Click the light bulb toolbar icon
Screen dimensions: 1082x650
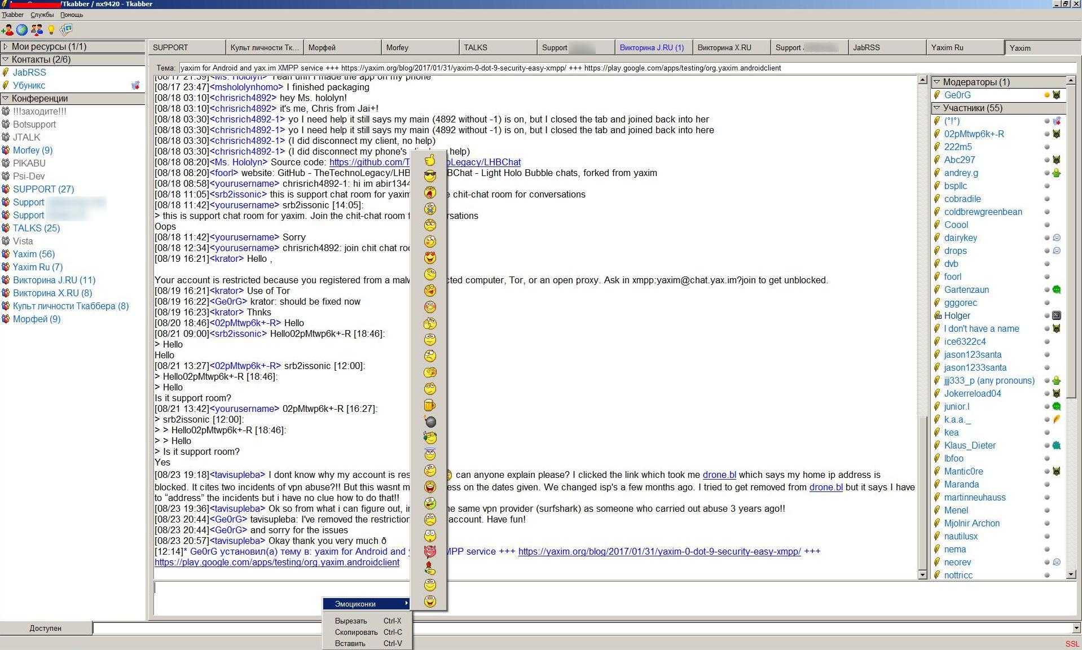51,30
